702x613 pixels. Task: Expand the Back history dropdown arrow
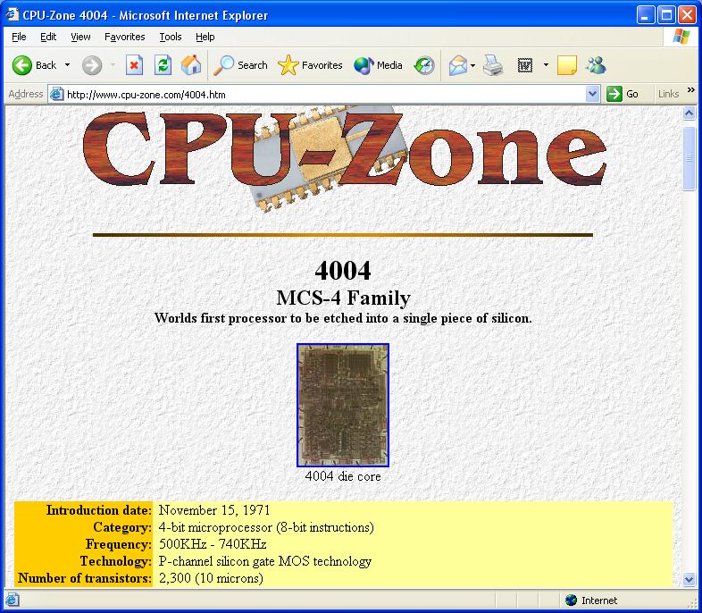(x=67, y=65)
